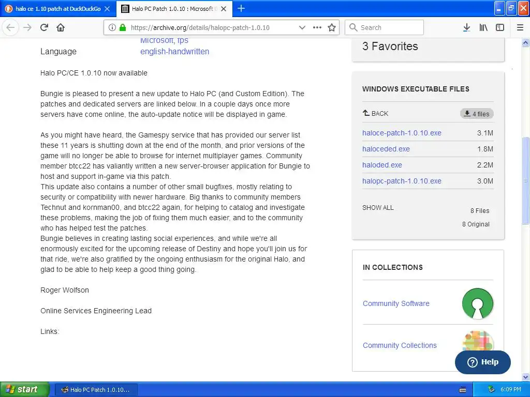Screen dimensions: 530x397
Task: Bookmark this page with star
Action: tap(332, 27)
